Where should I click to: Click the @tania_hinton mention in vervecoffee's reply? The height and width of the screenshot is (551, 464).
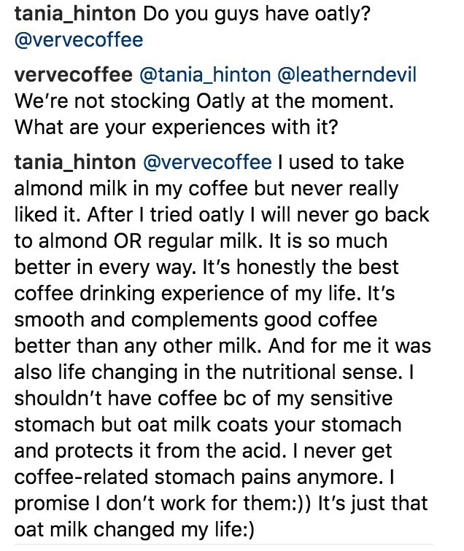(x=206, y=76)
